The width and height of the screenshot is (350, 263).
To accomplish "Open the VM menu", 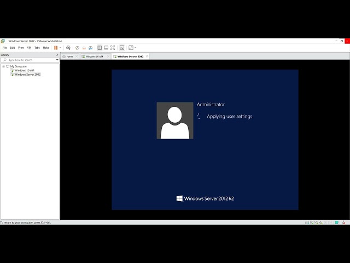I will coord(29,48).
